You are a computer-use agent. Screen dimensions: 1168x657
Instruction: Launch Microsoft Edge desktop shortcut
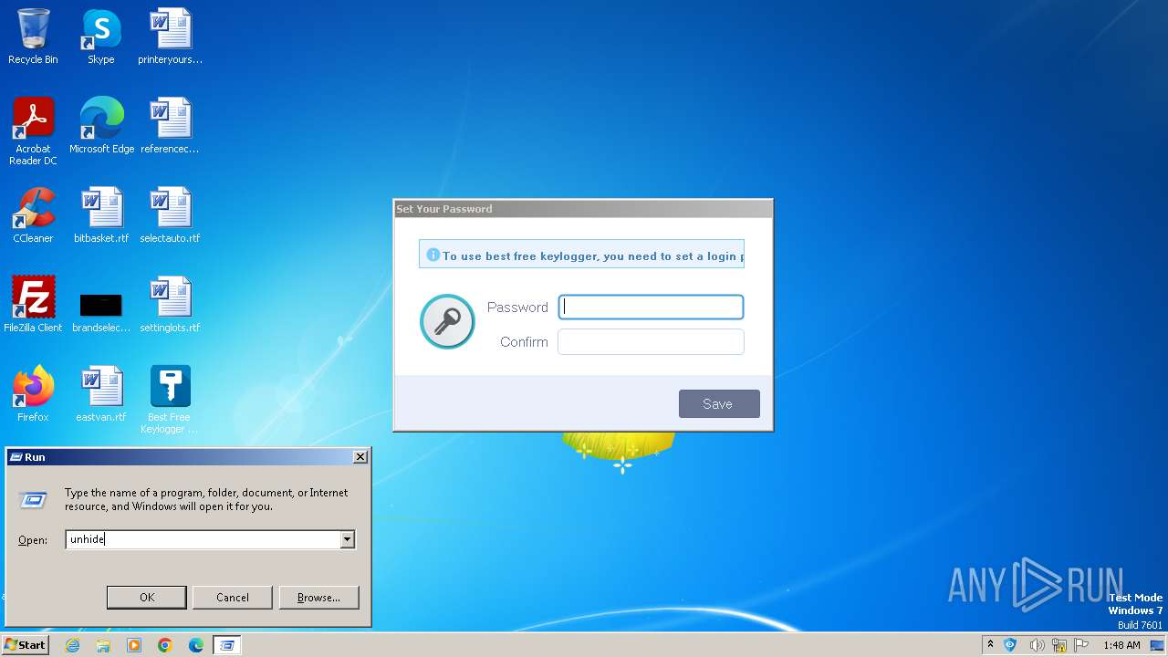pos(101,126)
